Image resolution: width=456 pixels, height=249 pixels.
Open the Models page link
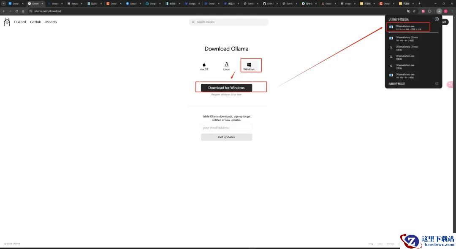51,22
